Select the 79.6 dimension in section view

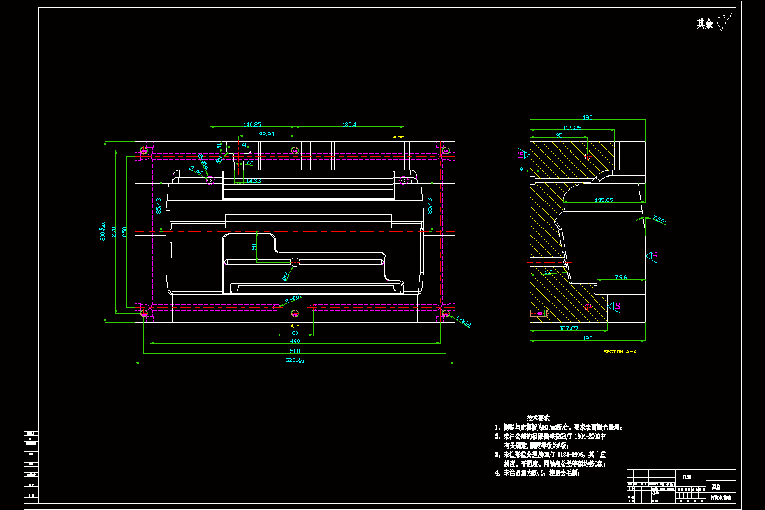point(620,277)
